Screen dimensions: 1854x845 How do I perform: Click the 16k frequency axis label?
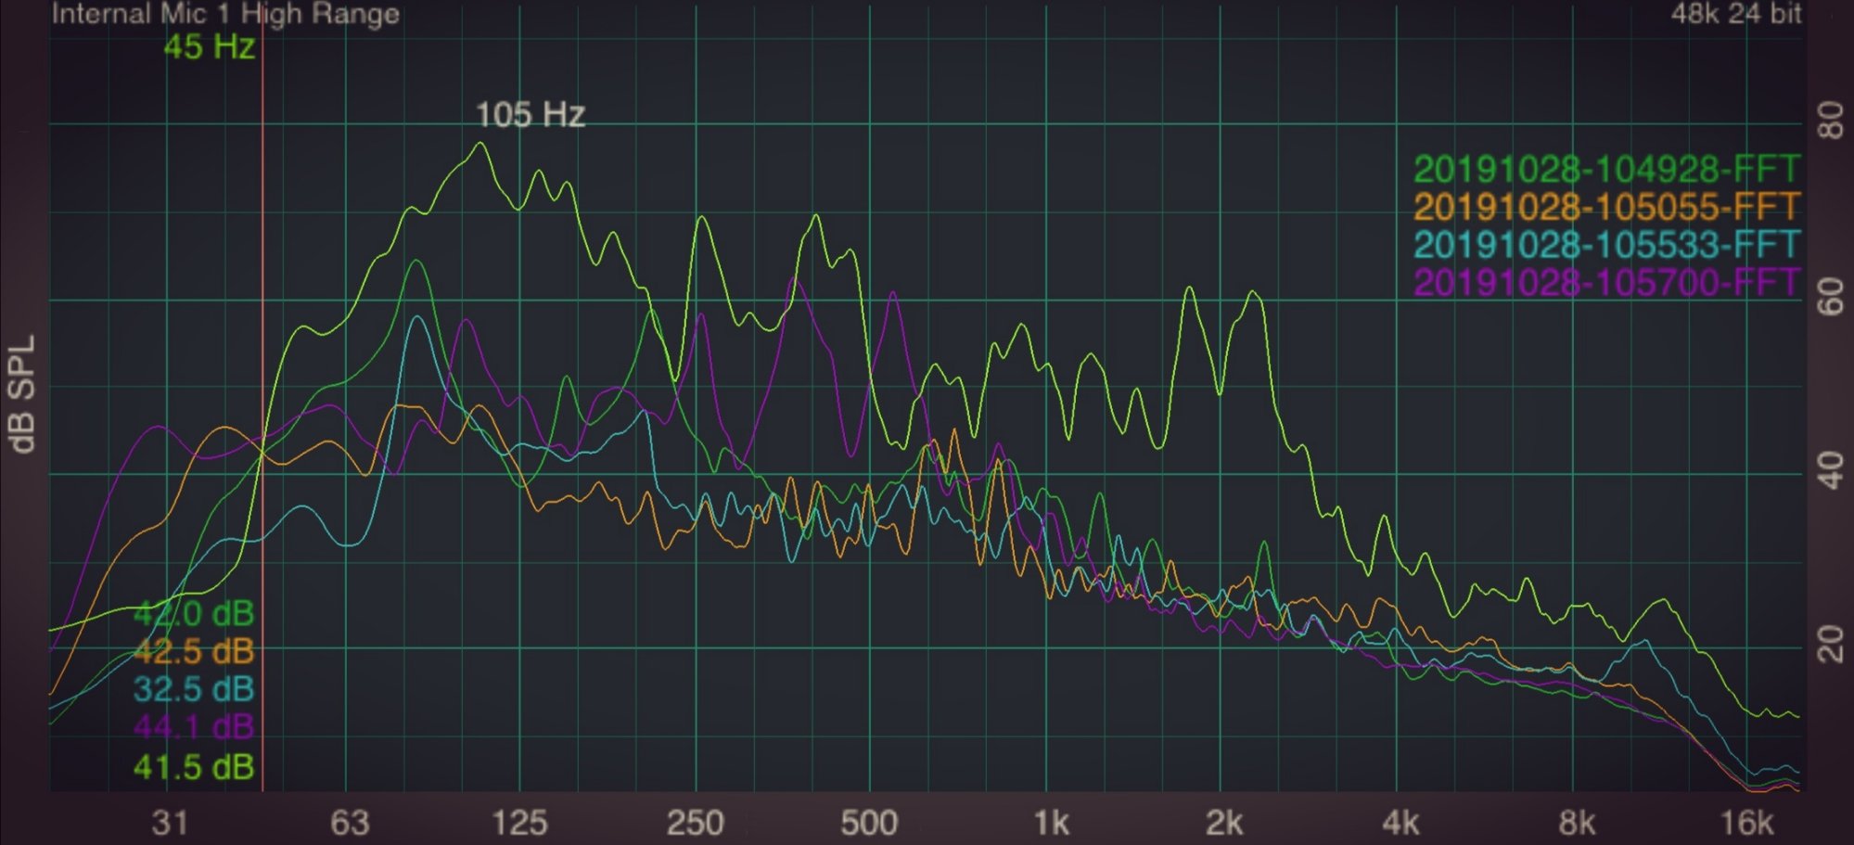click(1746, 823)
